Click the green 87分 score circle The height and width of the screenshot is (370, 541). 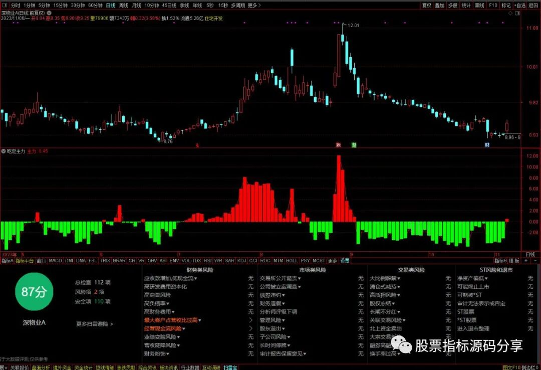tap(34, 292)
